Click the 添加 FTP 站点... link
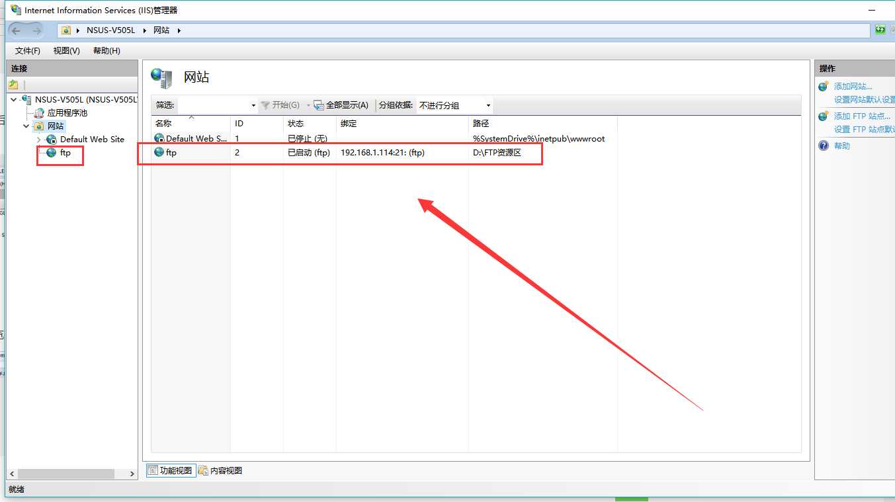The width and height of the screenshot is (895, 502). 862,116
